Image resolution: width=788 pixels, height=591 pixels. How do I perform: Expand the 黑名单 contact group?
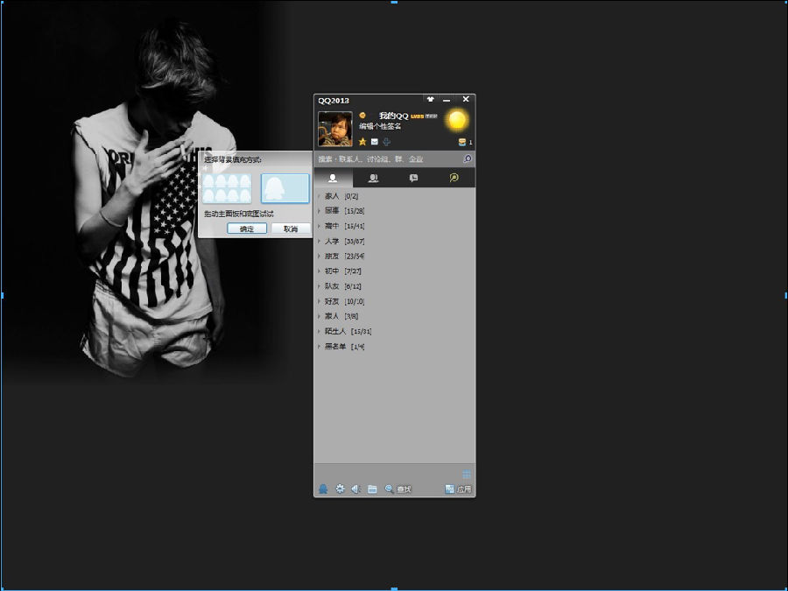(335, 347)
